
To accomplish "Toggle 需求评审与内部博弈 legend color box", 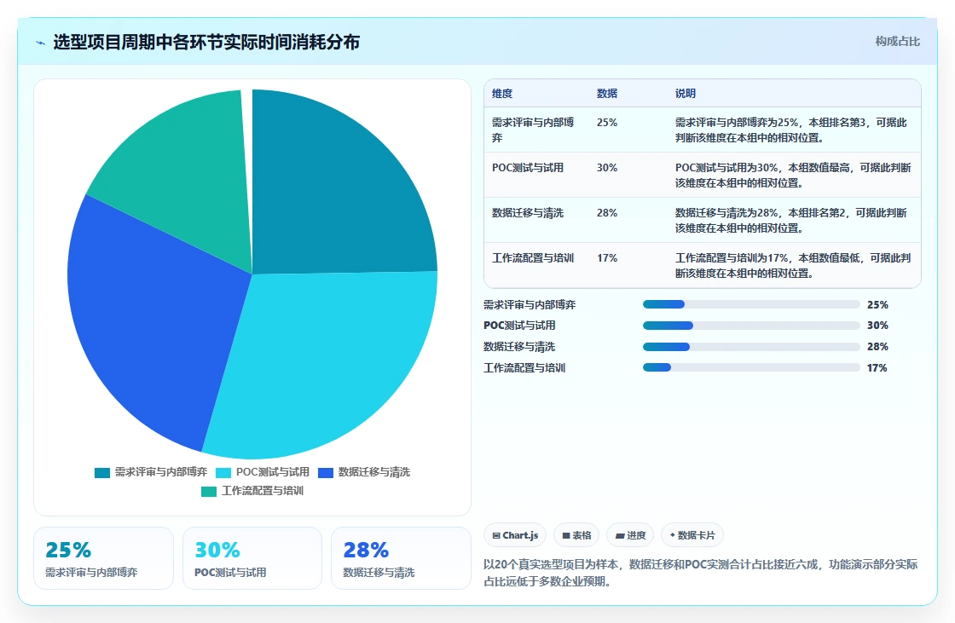I will 102,473.
